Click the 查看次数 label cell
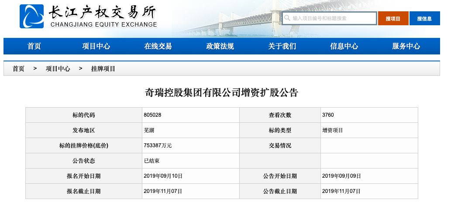 point(280,115)
